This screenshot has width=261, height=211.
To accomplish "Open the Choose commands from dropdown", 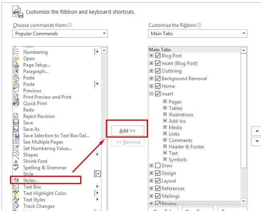I will (x=60, y=34).
